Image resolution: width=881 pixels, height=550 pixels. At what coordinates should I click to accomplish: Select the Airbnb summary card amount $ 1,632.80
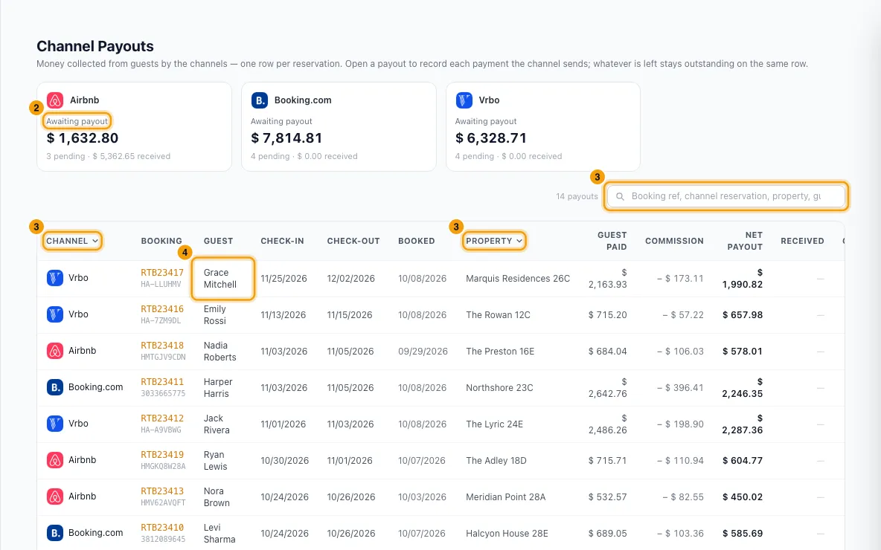pos(83,138)
